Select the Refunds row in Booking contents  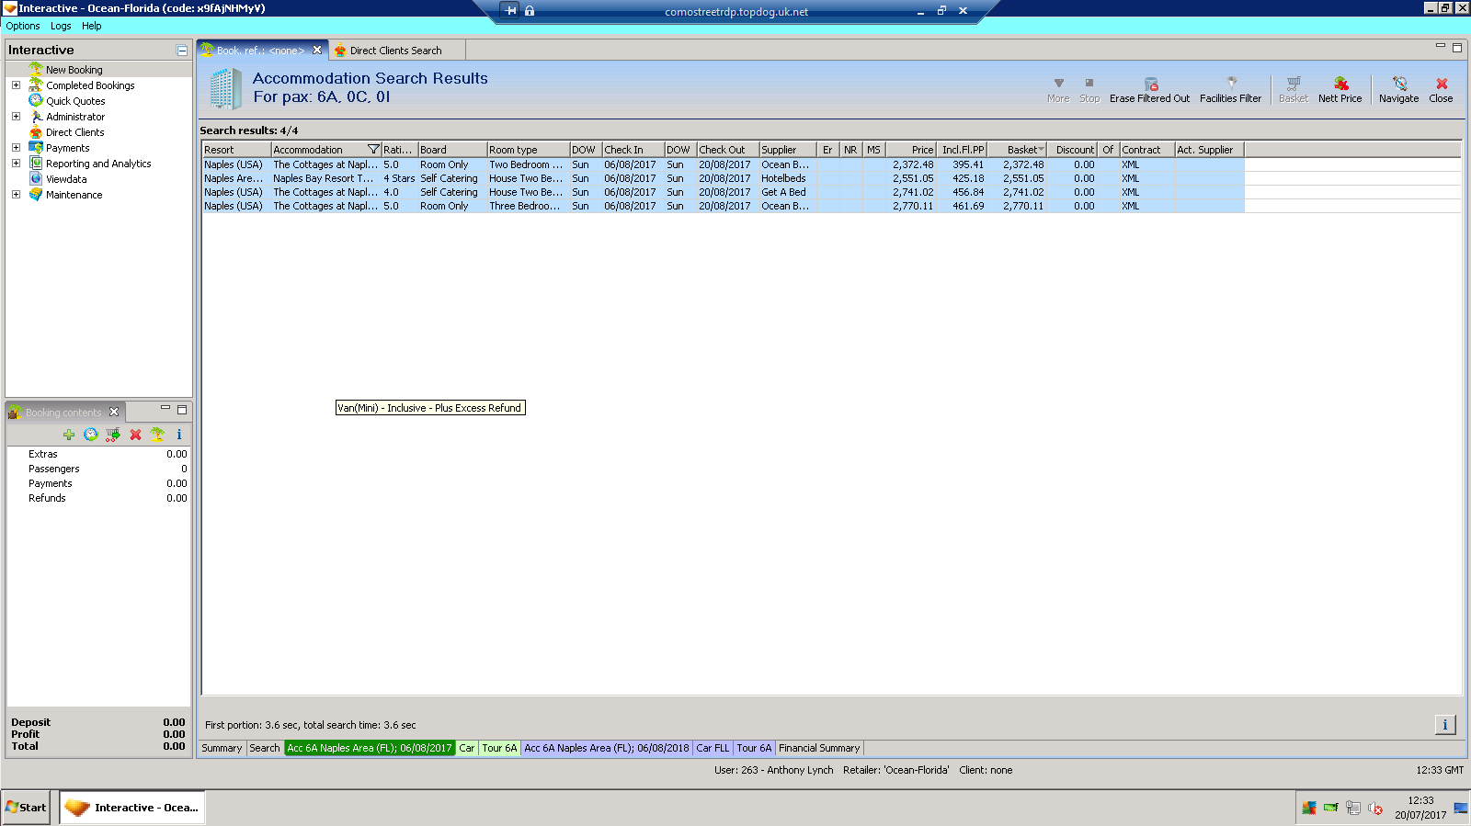[x=98, y=498]
